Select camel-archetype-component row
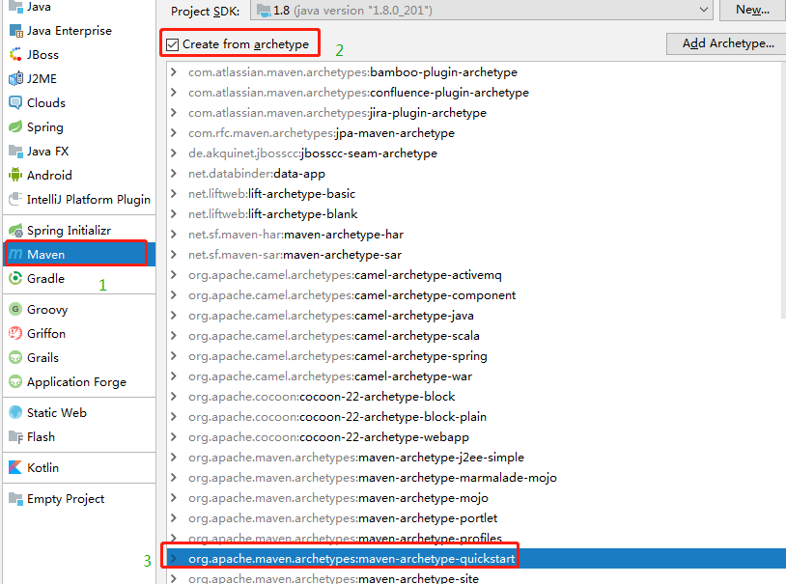The height and width of the screenshot is (584, 786). 474,295
